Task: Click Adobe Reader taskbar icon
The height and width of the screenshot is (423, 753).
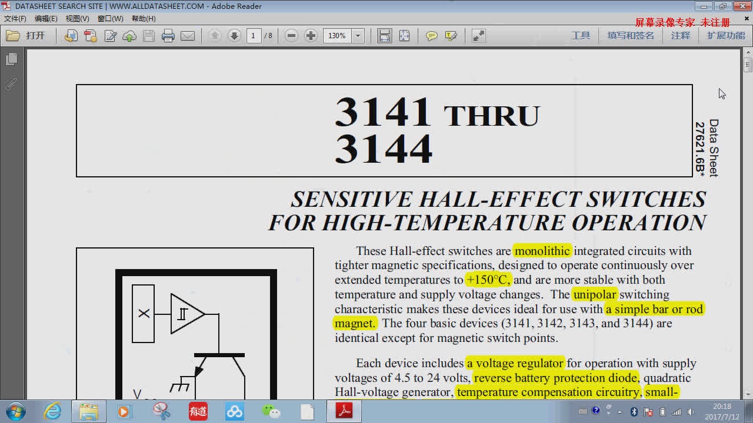Action: click(344, 411)
